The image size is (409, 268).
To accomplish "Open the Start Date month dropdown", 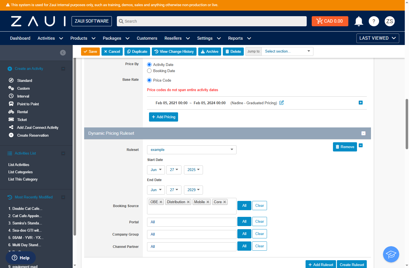I will pyautogui.click(x=156, y=170).
